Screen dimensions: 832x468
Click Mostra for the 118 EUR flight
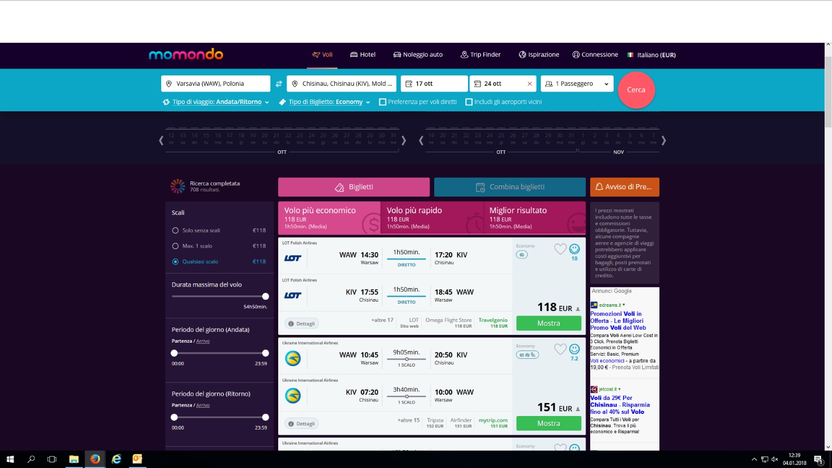[549, 323]
